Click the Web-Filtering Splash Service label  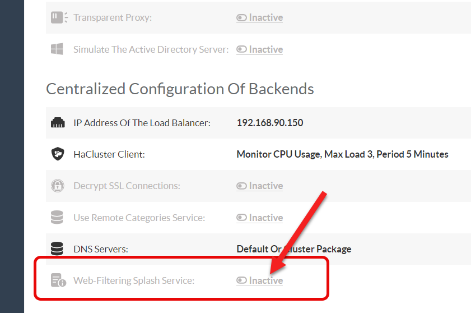(134, 280)
